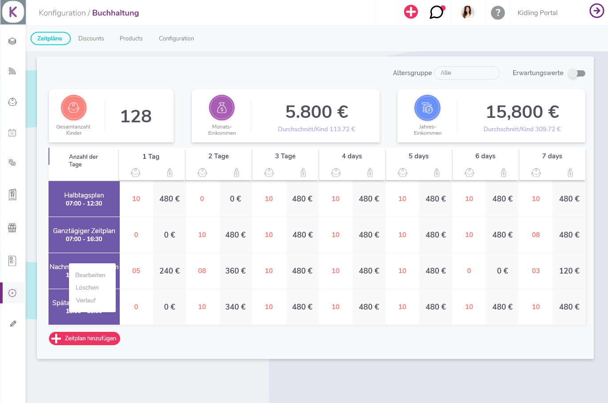Click the money icon under the 7 days column
Image resolution: width=608 pixels, height=403 pixels.
569,172
